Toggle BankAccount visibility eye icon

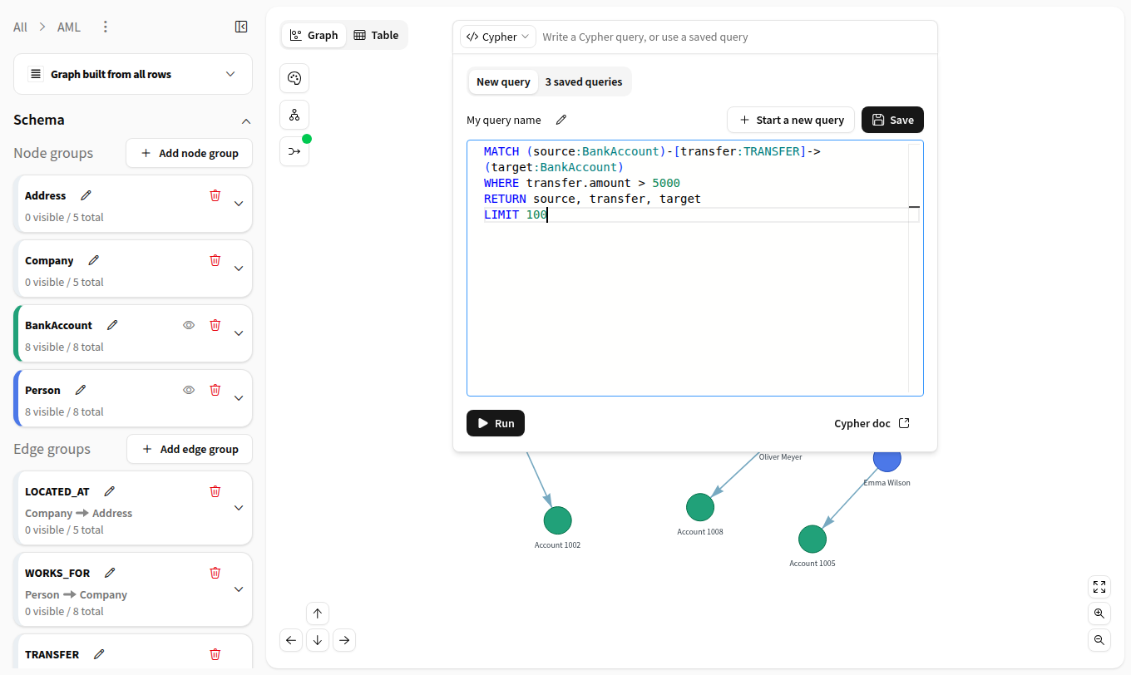(x=189, y=325)
